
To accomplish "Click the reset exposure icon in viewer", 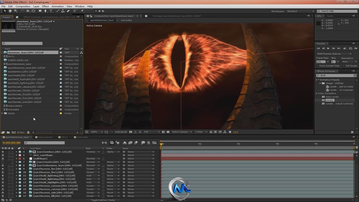I will (x=230, y=132).
